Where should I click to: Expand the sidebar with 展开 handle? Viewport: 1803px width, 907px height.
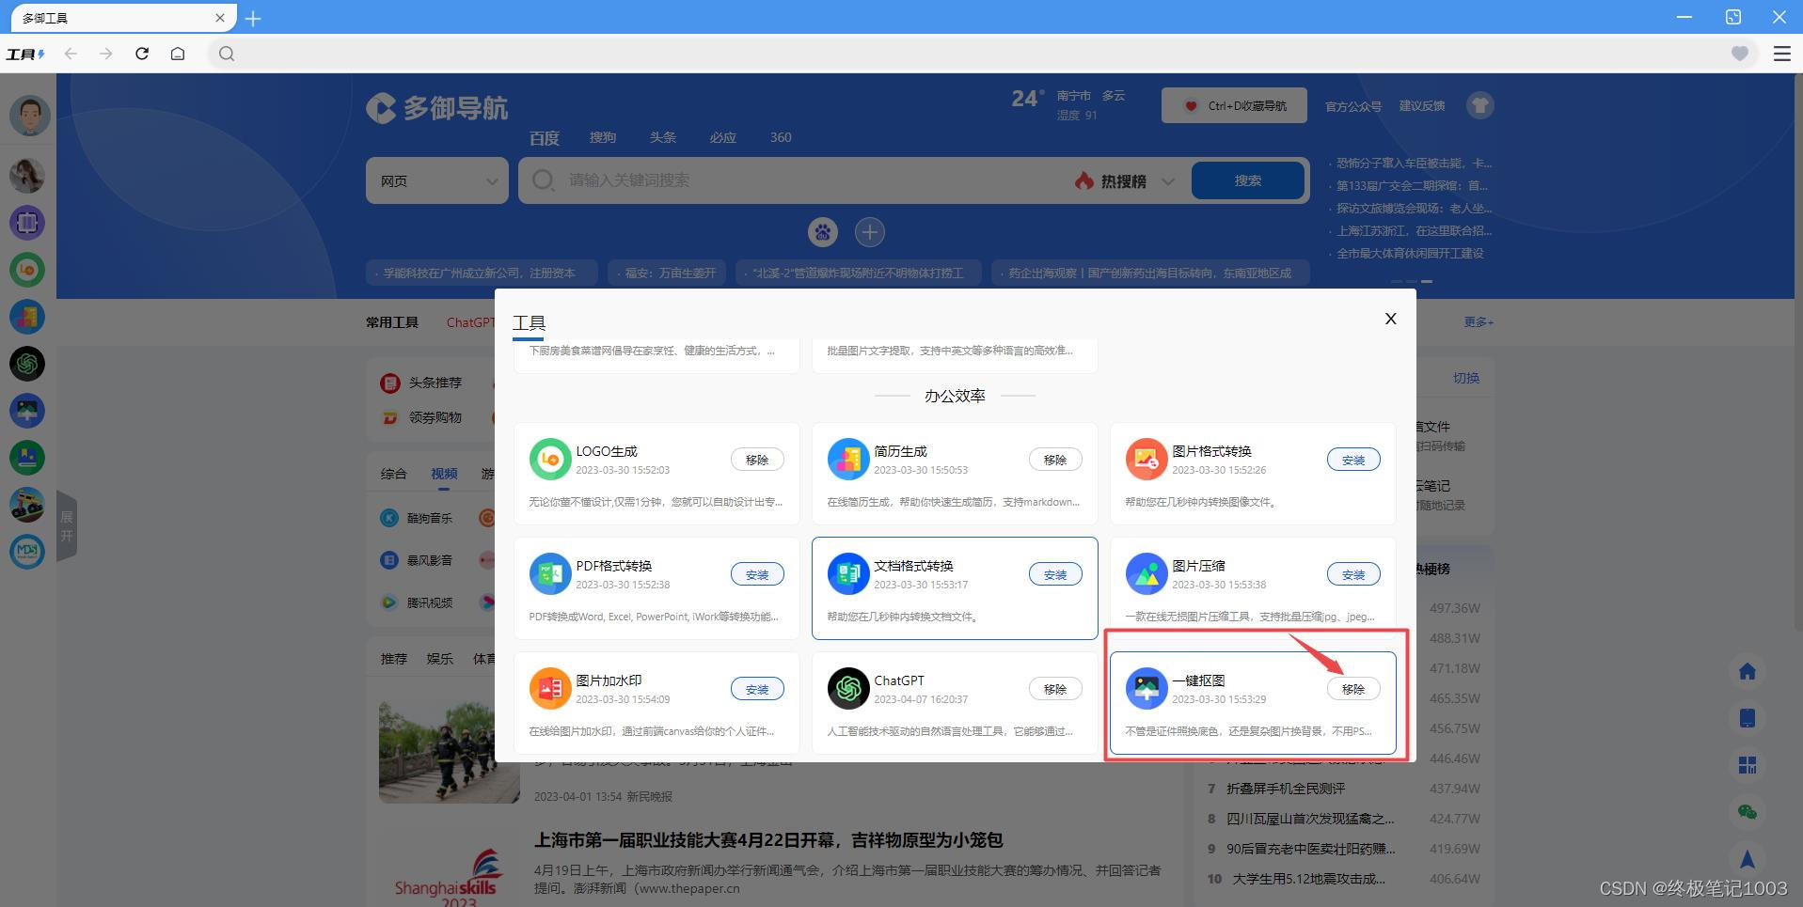66,526
